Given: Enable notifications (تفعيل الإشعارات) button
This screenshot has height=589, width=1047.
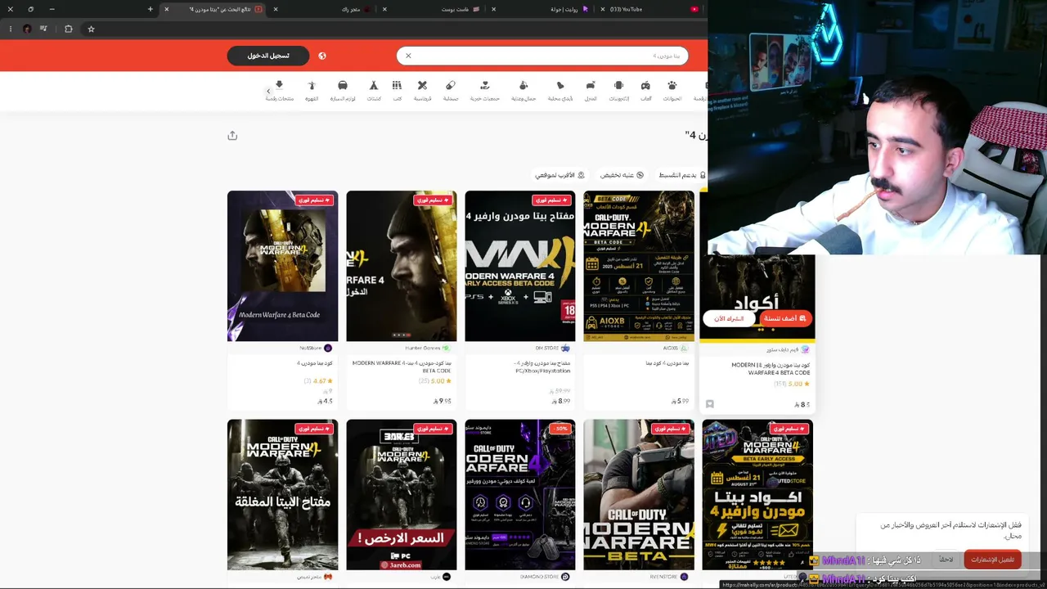Looking at the screenshot, I should click(992, 560).
